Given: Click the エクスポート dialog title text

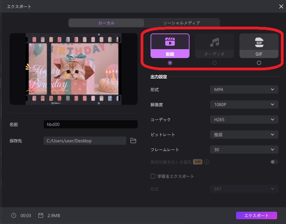Looking at the screenshot, I should [x=19, y=6].
